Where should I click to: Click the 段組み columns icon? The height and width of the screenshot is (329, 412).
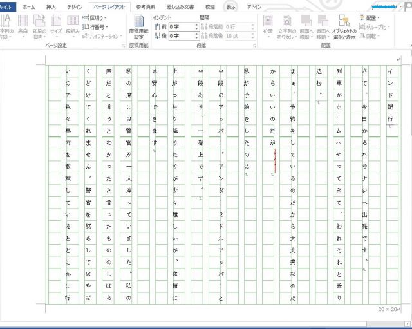pyautogui.click(x=72, y=26)
